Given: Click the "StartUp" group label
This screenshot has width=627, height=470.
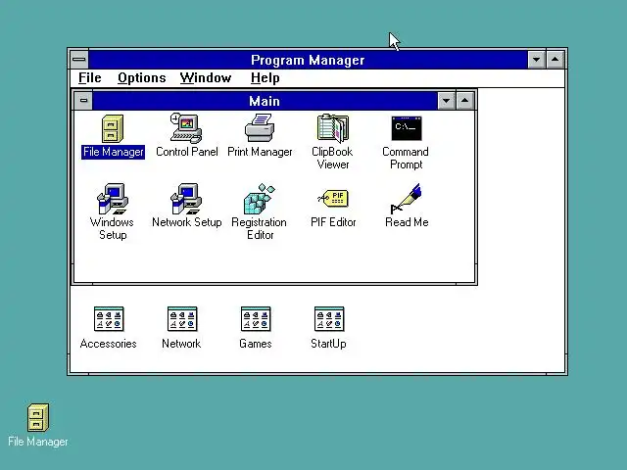Looking at the screenshot, I should [329, 344].
